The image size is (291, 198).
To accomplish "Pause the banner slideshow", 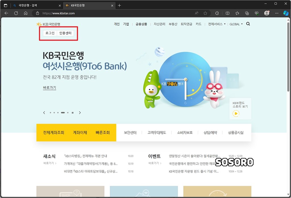I will pyautogui.click(x=72, y=113).
